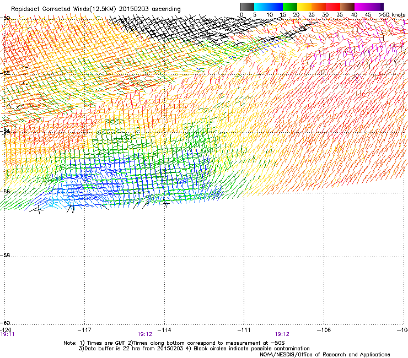This screenshot has height=358, width=408.
Task: Click the "45" legend tick label
Action: [368, 15]
